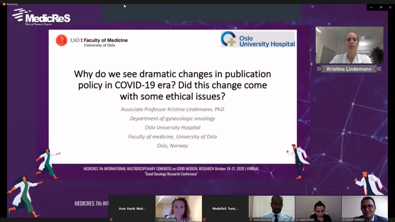The image size is (395, 222).
Task: Click the muted microphone icon beside shute ailia DAE
Action: pyautogui.click(x=251, y=219)
